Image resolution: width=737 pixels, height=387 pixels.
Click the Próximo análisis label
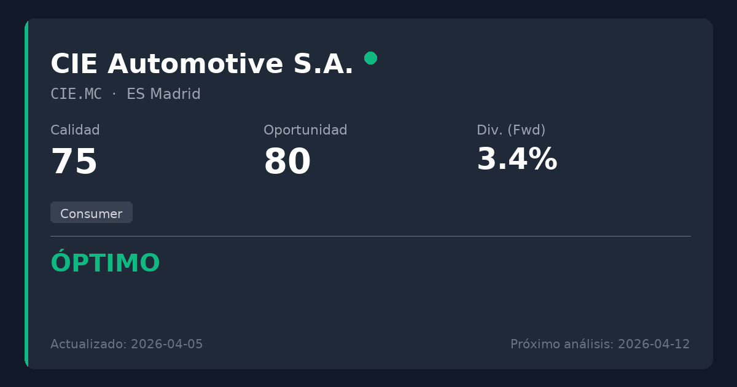click(x=562, y=345)
